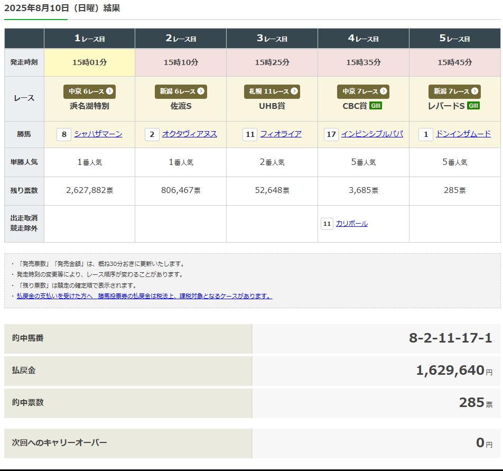Open horse link オクタヴィアヌス

190,134
